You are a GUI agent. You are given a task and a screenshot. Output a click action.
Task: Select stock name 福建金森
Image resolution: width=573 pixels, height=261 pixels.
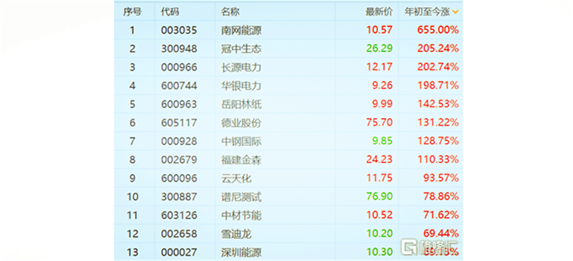241,160
